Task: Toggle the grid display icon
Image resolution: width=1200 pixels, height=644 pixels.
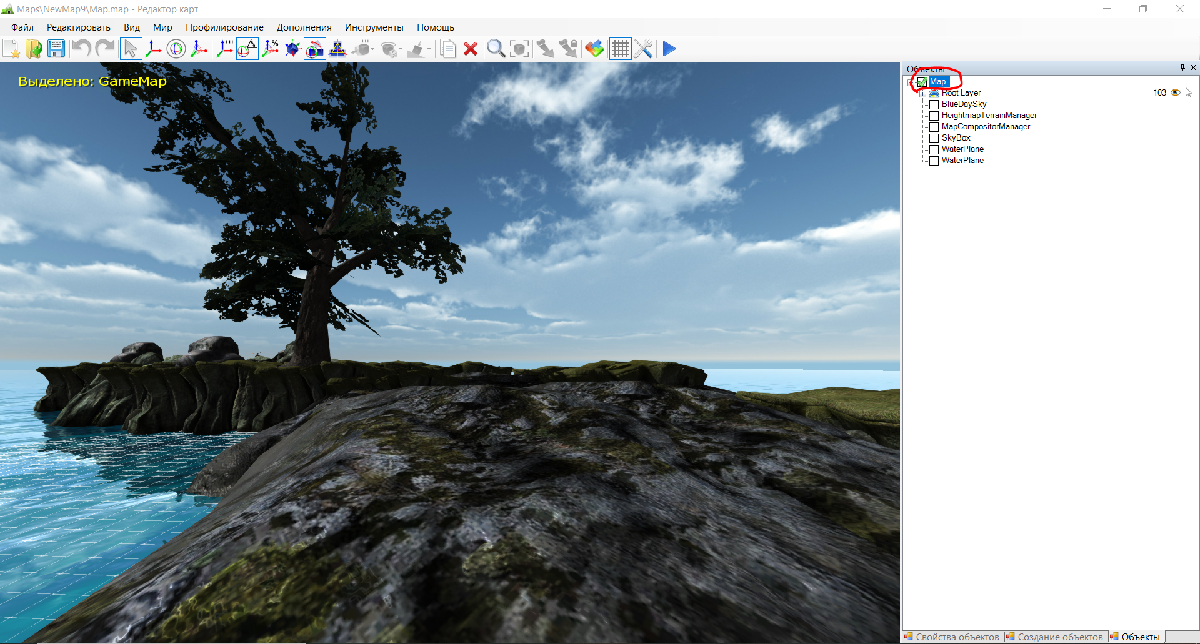Action: point(620,49)
